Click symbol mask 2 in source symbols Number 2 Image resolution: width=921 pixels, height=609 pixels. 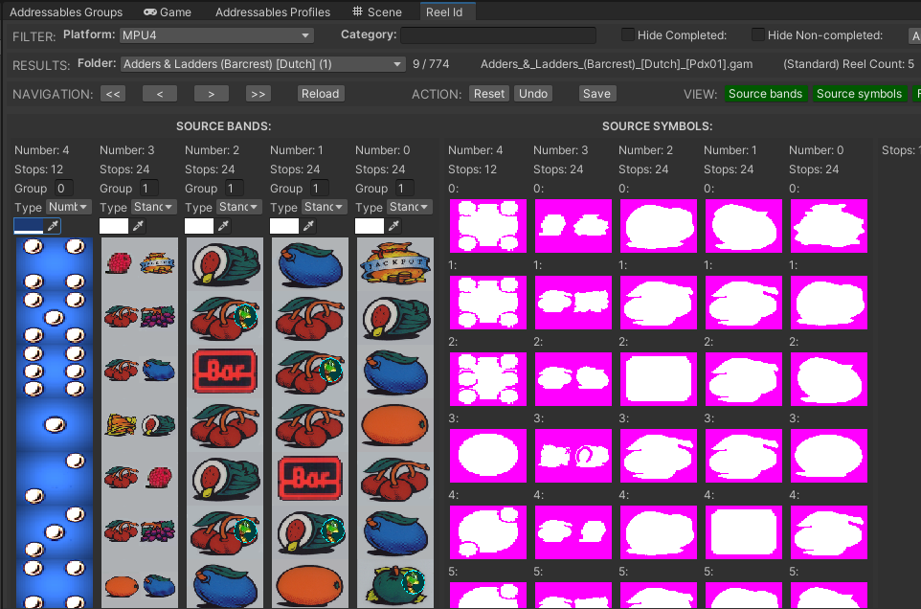tap(659, 379)
